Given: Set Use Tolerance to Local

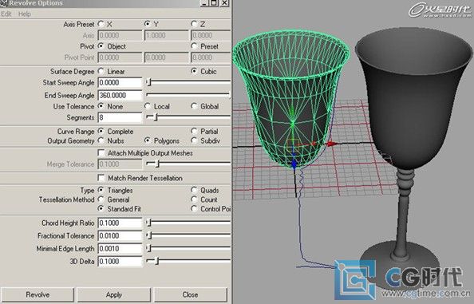Looking at the screenshot, I should (148, 106).
